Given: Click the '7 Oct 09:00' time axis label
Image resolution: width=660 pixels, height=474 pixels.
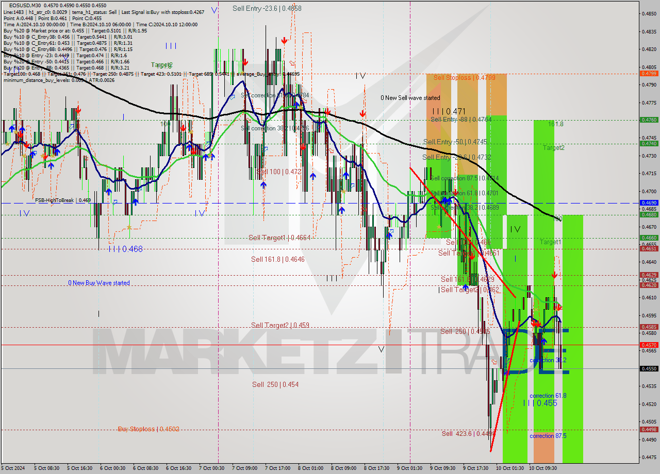Looking at the screenshot, I should coord(244,468).
